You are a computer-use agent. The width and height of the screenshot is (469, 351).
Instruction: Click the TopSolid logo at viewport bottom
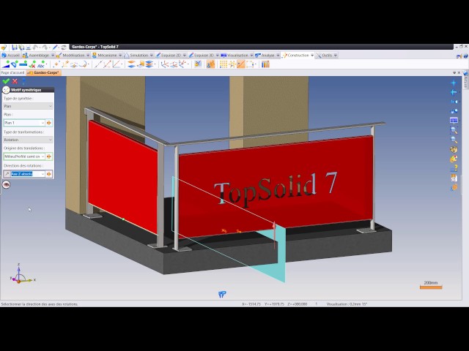click(x=222, y=294)
